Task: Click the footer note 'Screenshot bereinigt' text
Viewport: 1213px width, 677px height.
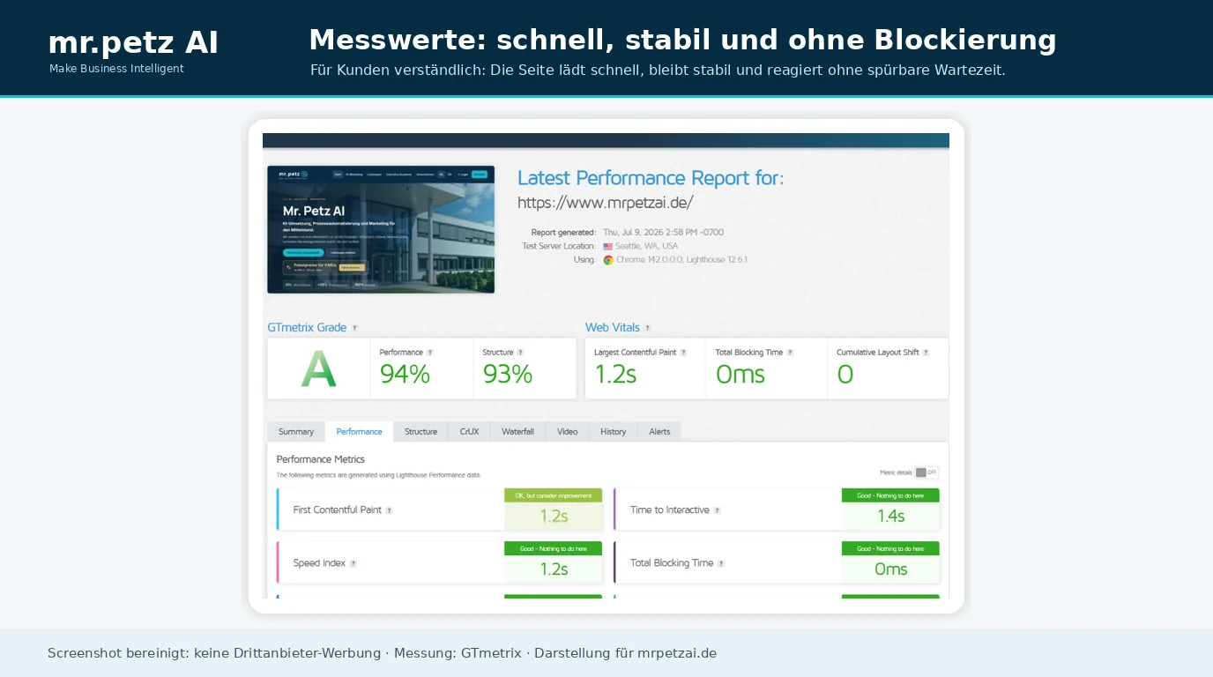Action: tap(382, 653)
